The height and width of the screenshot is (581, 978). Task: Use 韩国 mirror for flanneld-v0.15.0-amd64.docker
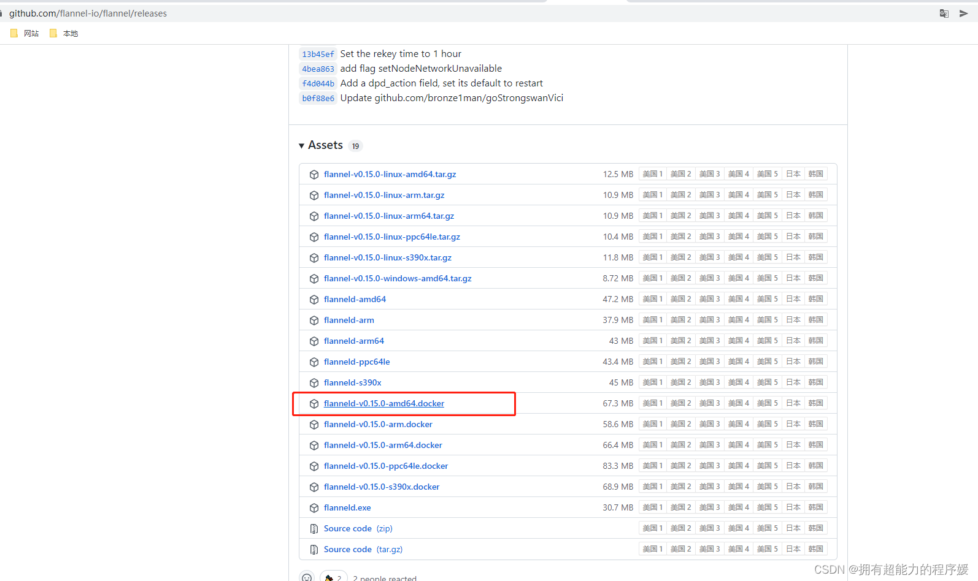816,403
